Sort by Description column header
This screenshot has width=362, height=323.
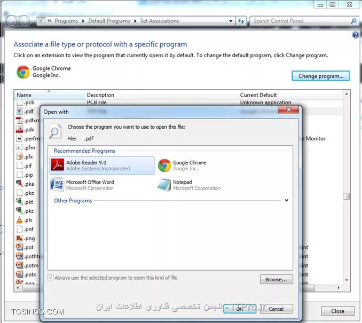(x=161, y=95)
